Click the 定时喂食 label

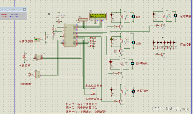[x=185, y=16]
